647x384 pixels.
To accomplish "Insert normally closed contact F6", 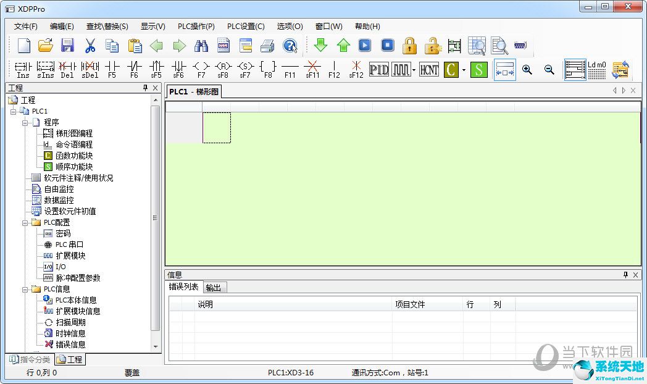I will [x=134, y=69].
